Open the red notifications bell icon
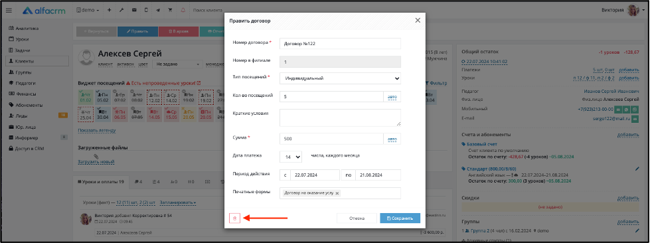The width and height of the screenshot is (650, 243). 183,10
